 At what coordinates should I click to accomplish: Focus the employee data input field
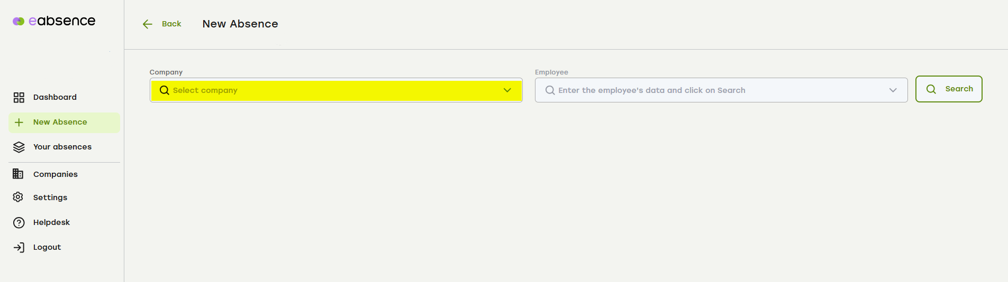(721, 90)
